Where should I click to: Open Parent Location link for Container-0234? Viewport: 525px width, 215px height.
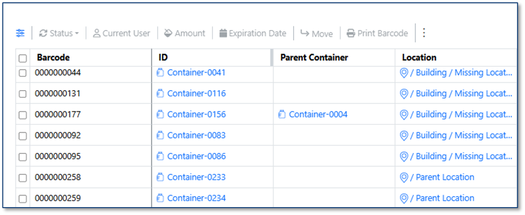point(445,198)
